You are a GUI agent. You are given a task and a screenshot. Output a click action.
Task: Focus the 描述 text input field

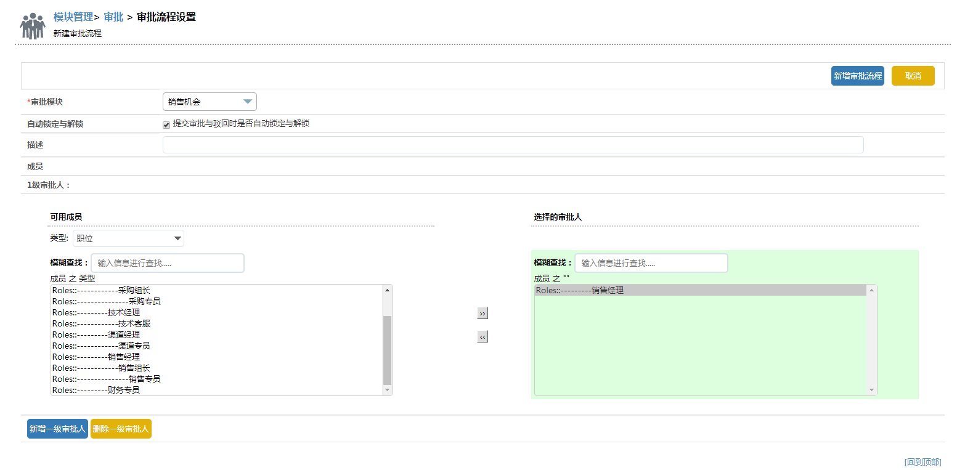coord(513,145)
